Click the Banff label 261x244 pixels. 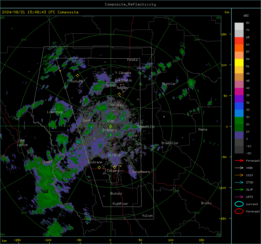(x=48, y=162)
